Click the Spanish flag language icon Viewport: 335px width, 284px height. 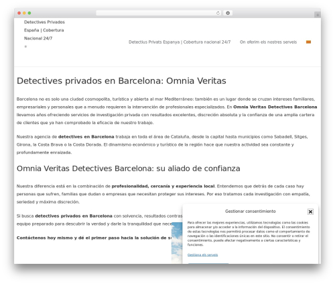click(308, 42)
